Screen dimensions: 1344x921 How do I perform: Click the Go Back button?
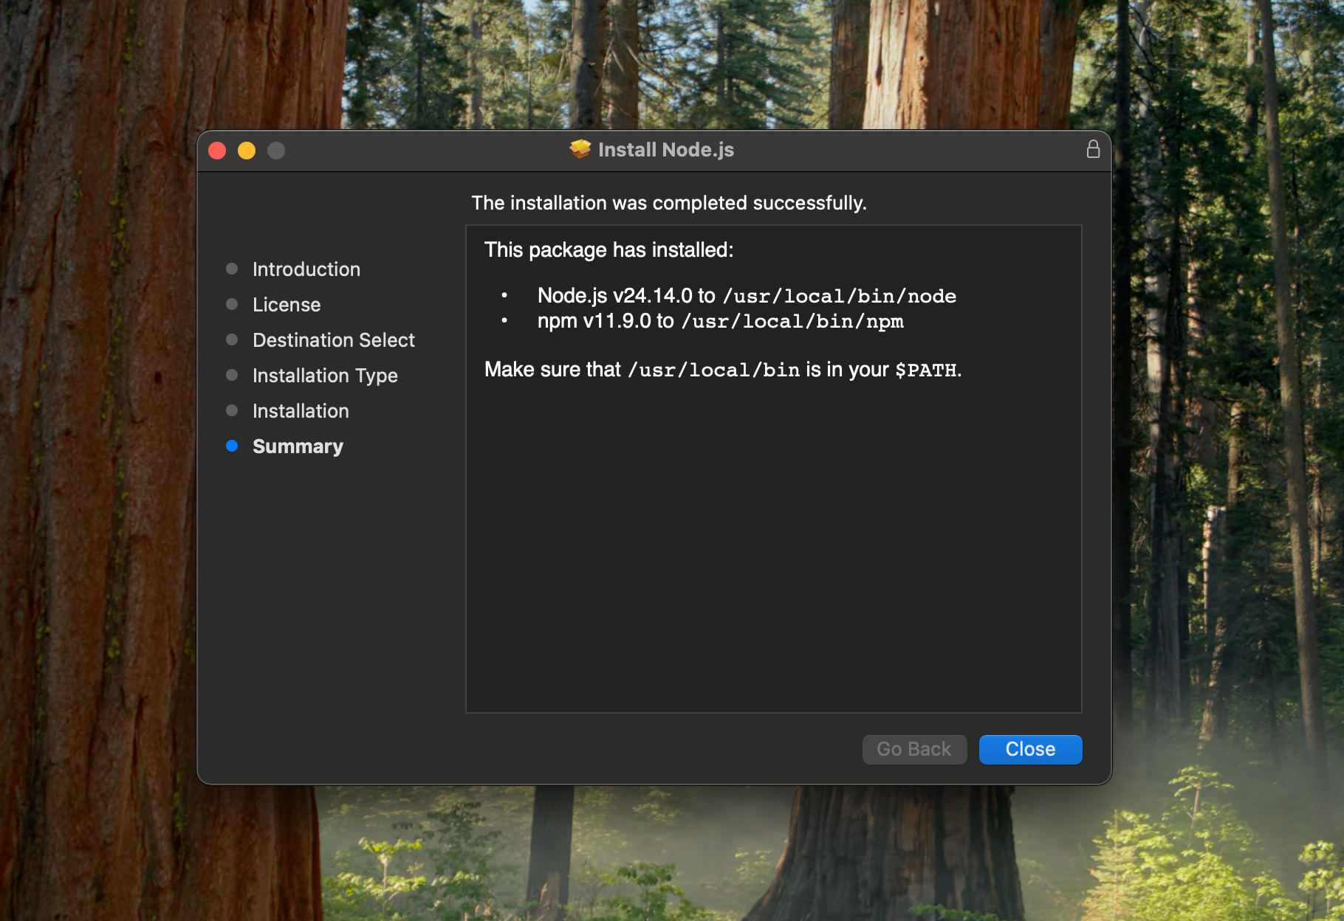coord(914,749)
